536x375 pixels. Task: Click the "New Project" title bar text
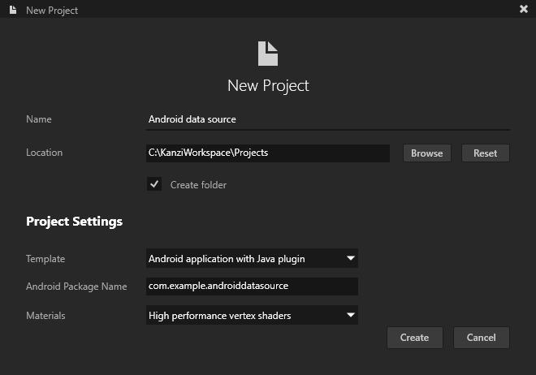coord(52,10)
